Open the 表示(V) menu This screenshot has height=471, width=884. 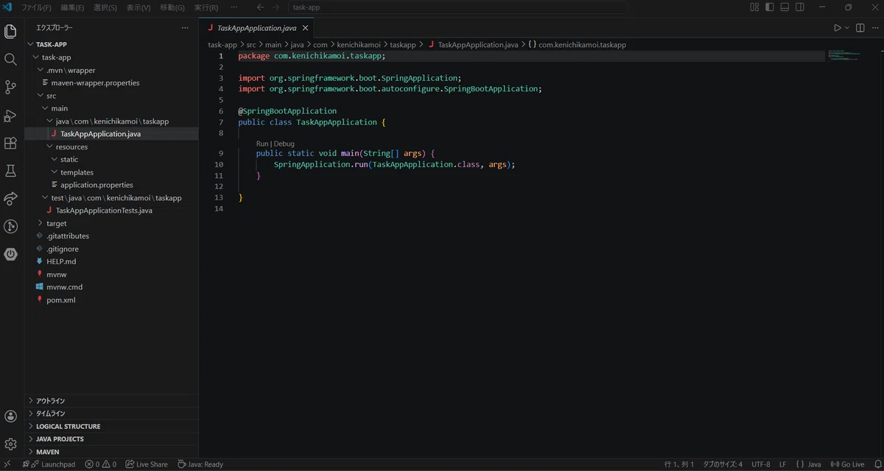(138, 7)
